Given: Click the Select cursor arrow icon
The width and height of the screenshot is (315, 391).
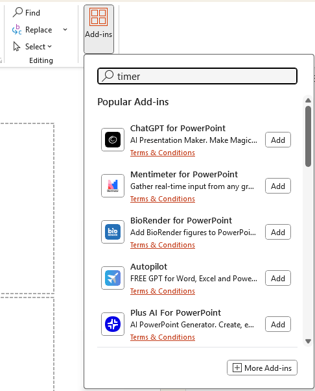Looking at the screenshot, I should [17, 46].
